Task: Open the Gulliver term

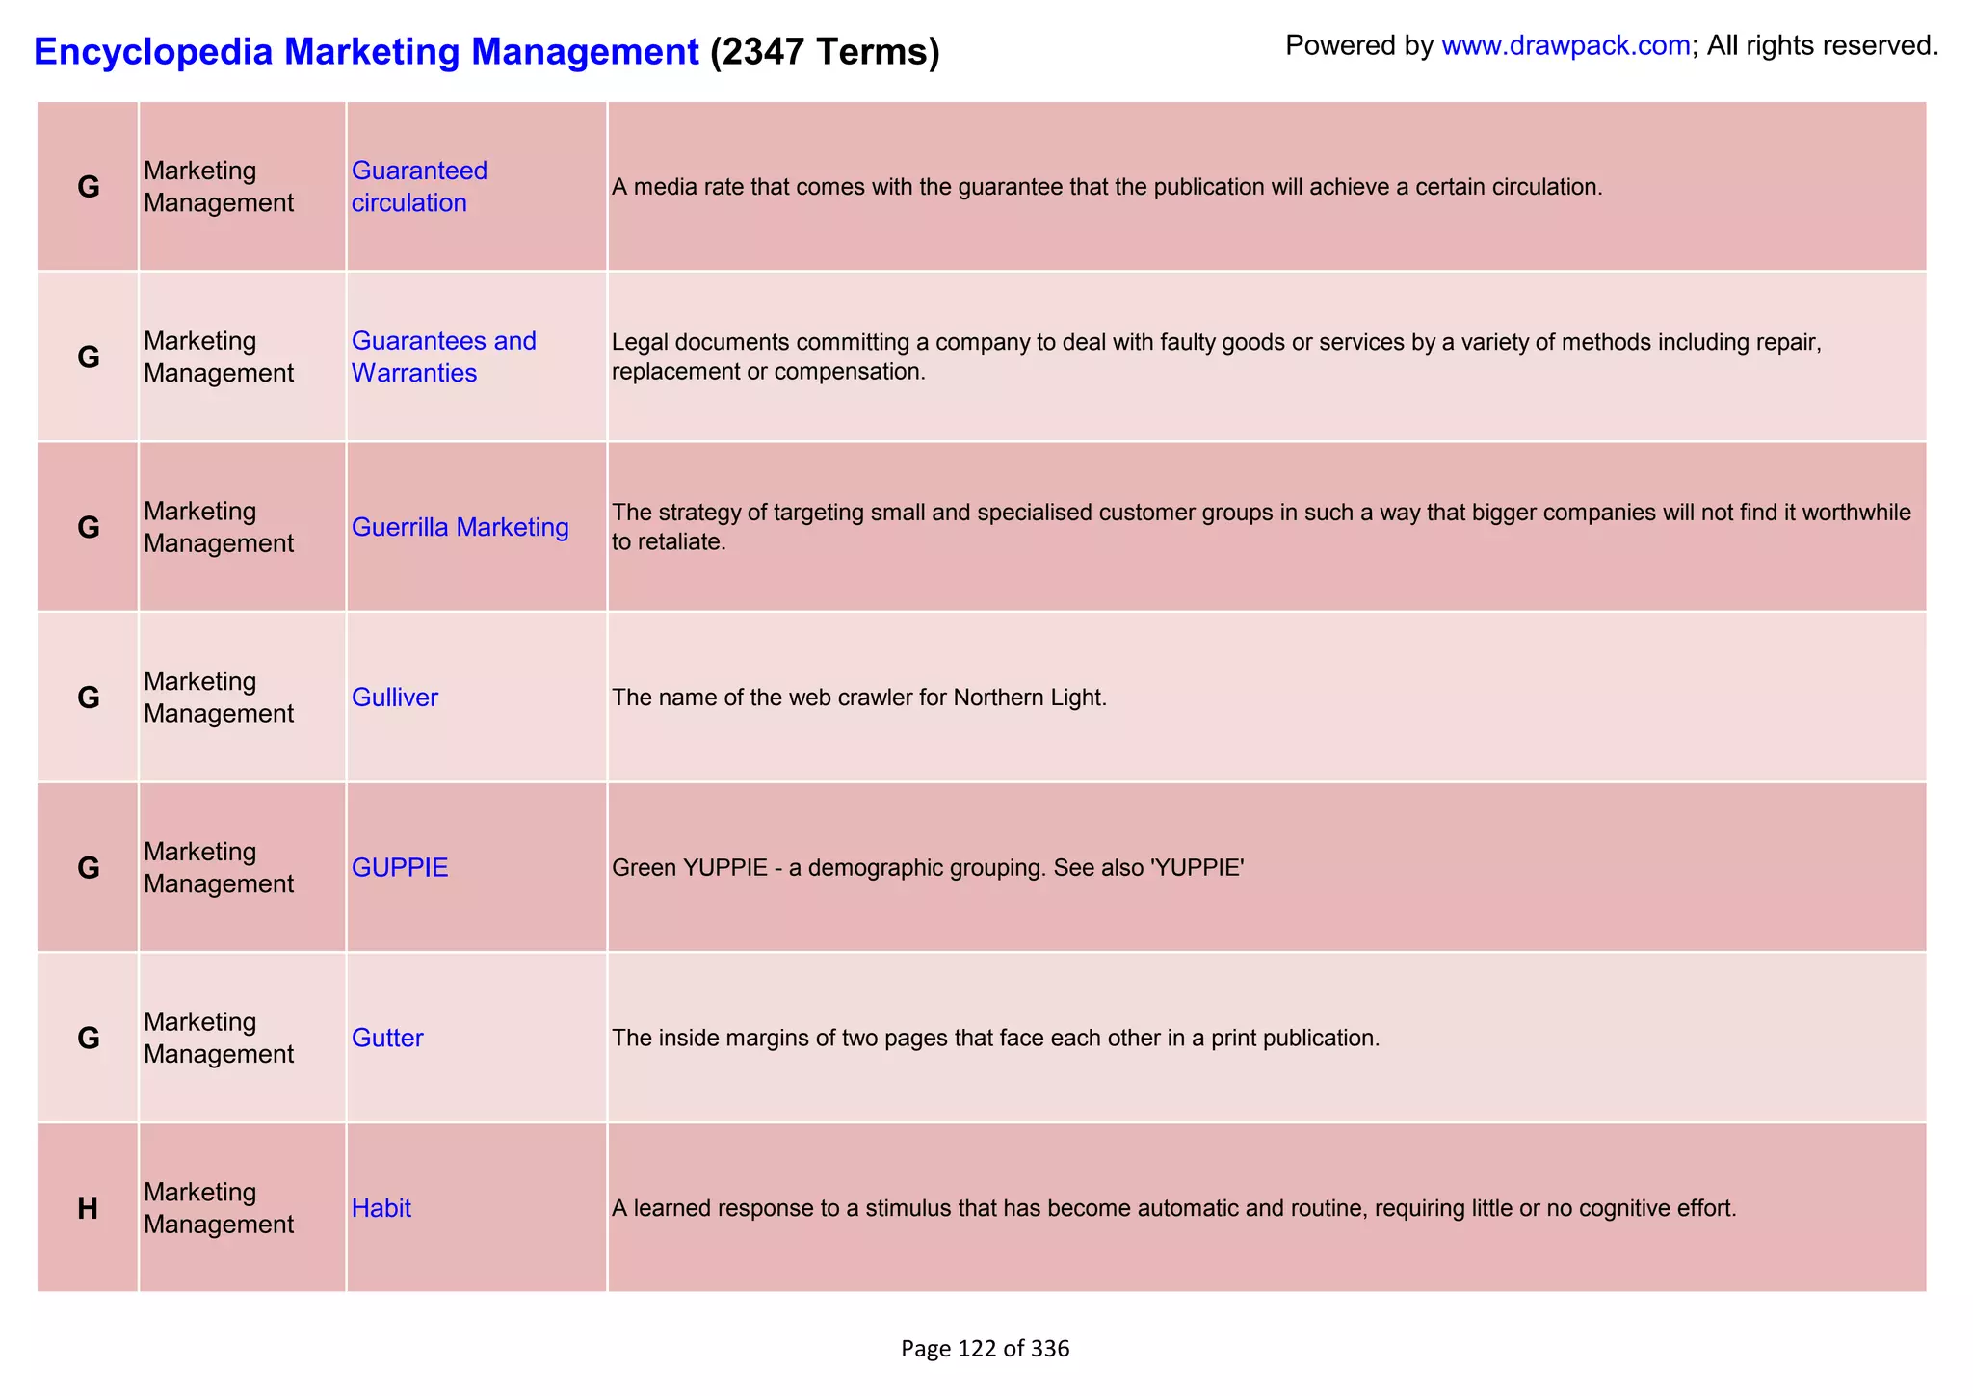Action: pos(394,698)
